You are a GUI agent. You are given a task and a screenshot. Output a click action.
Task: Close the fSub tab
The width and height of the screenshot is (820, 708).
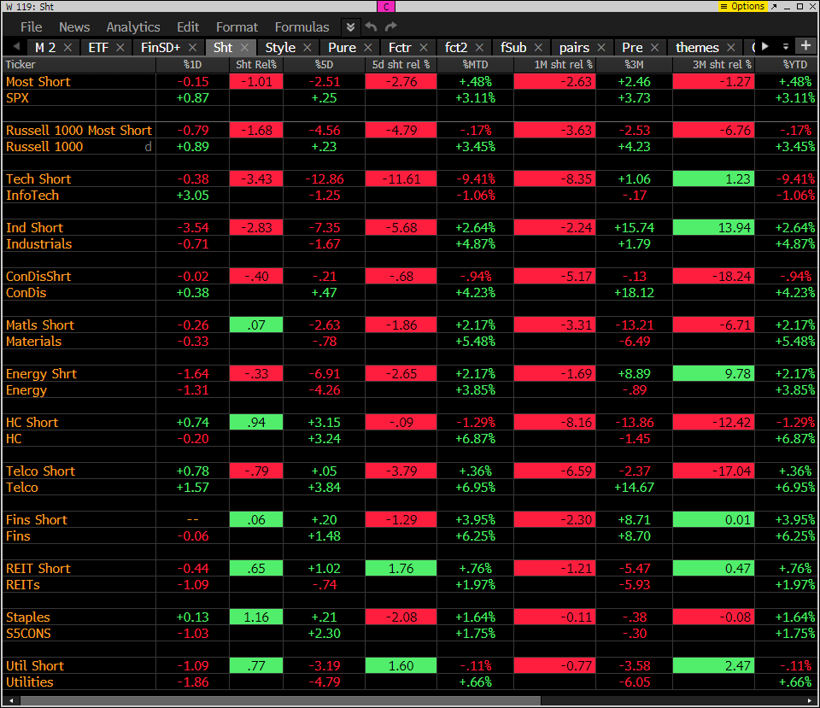click(538, 48)
